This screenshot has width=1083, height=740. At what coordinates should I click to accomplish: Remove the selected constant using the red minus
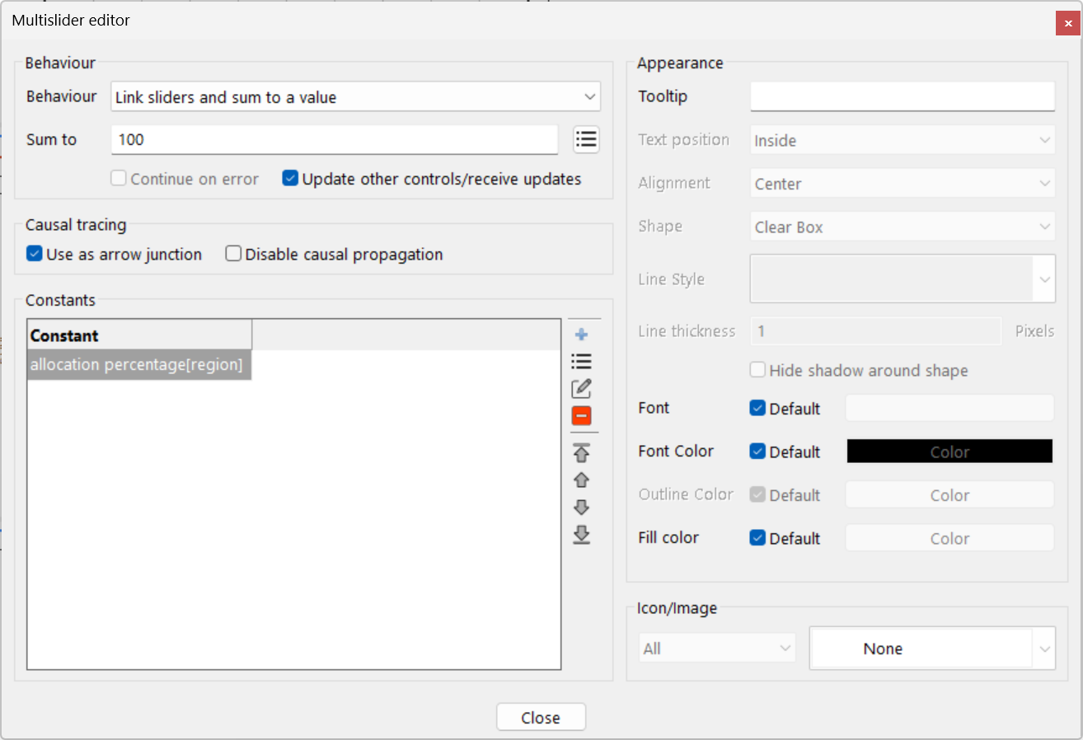pyautogui.click(x=582, y=415)
